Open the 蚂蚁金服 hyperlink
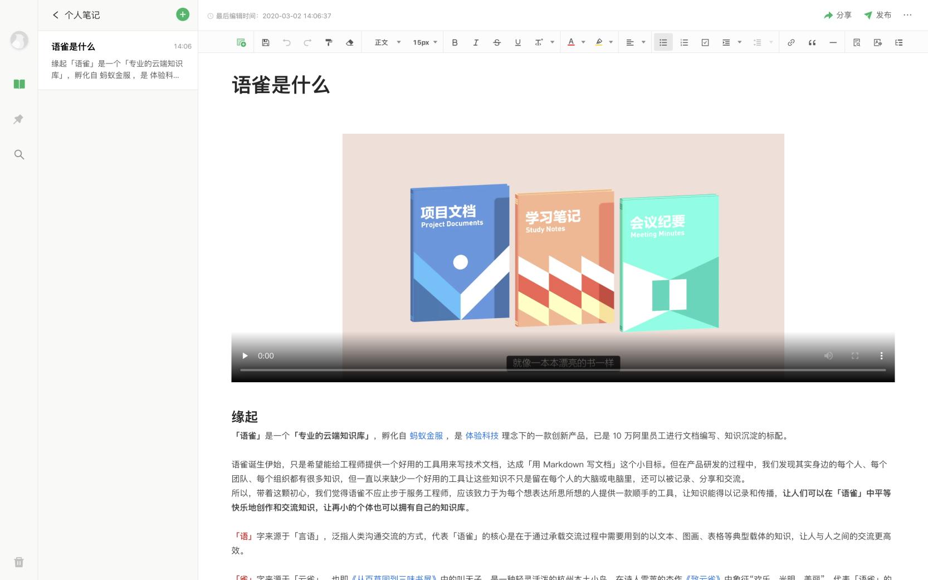Image resolution: width=928 pixels, height=580 pixels. click(426, 436)
